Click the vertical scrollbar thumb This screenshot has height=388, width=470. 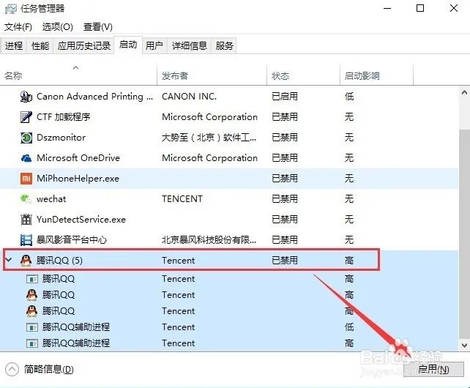pyautogui.click(x=464, y=234)
